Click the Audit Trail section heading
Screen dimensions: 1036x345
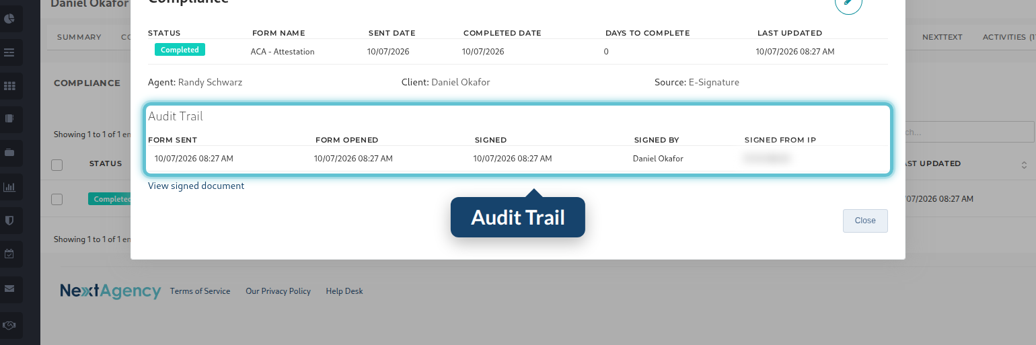point(176,116)
